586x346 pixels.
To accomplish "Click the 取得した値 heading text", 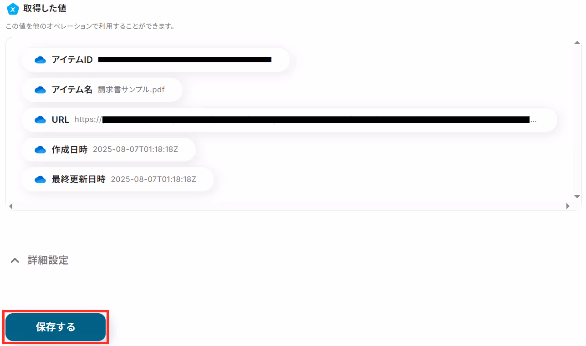I will [45, 9].
